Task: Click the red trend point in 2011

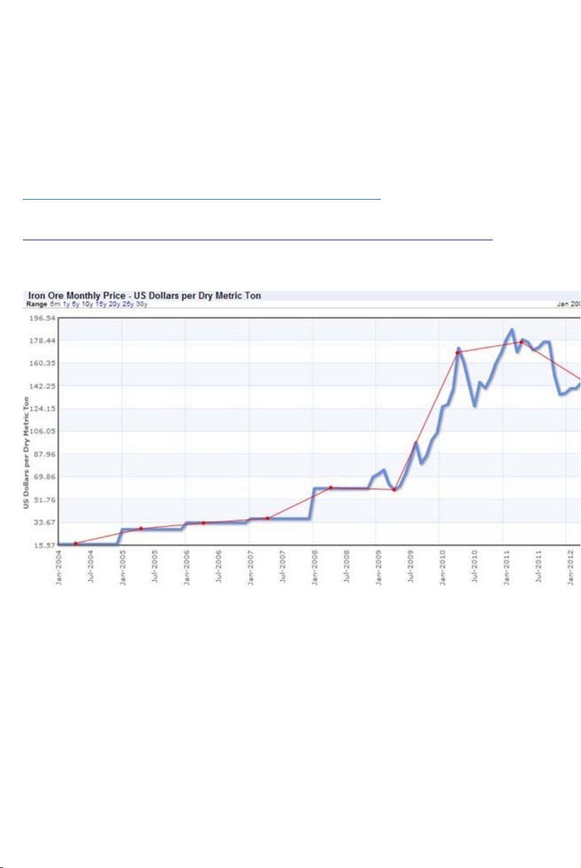Action: (x=521, y=342)
